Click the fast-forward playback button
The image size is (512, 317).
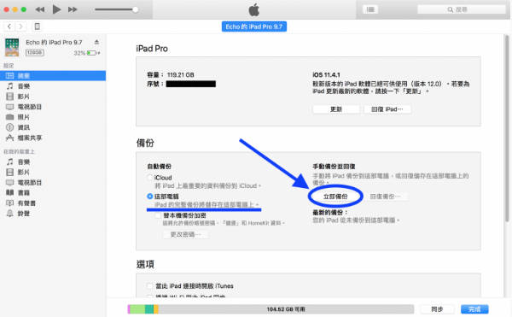click(73, 9)
